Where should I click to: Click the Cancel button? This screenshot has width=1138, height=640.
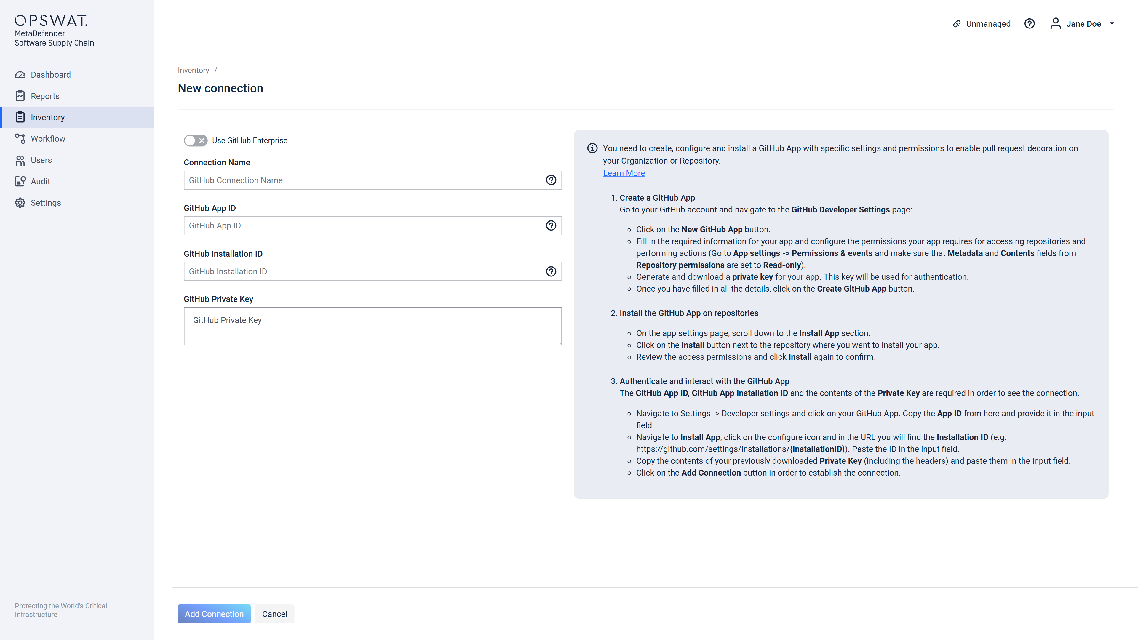point(274,614)
